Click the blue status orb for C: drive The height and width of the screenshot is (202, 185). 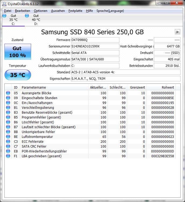tap(4, 16)
